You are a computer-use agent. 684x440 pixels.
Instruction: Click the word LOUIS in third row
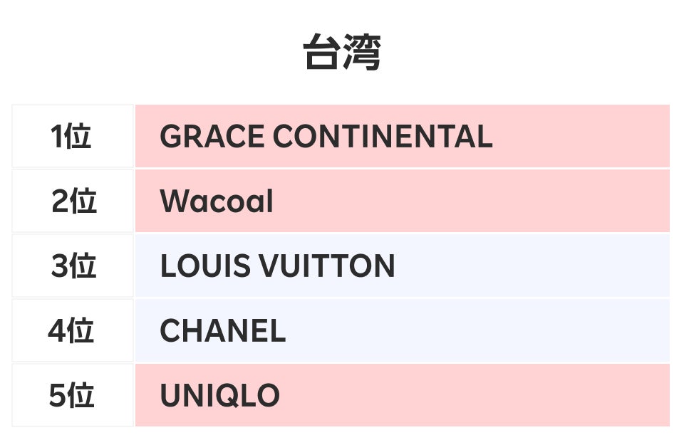coord(205,266)
